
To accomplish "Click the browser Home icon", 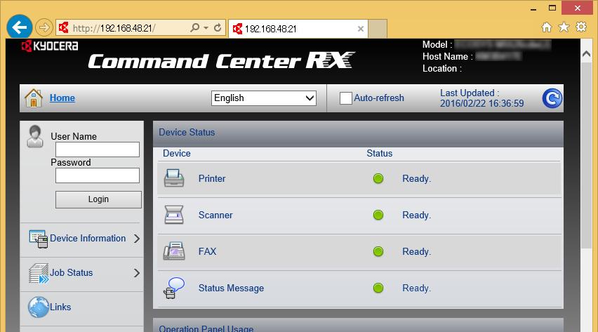I will click(547, 27).
